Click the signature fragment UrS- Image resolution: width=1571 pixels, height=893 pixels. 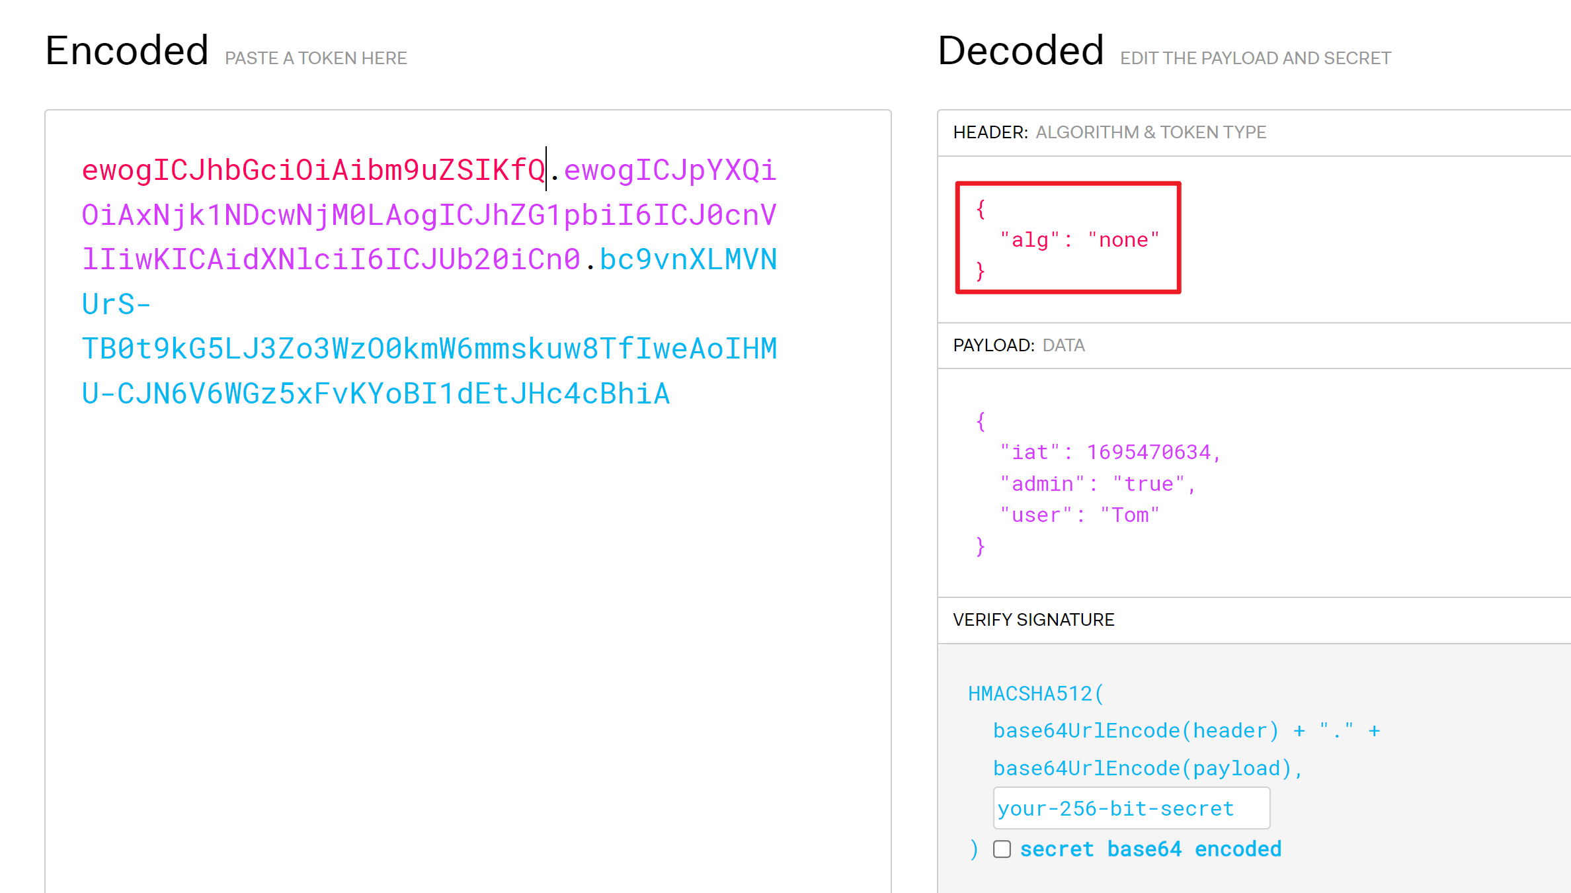[x=116, y=304]
